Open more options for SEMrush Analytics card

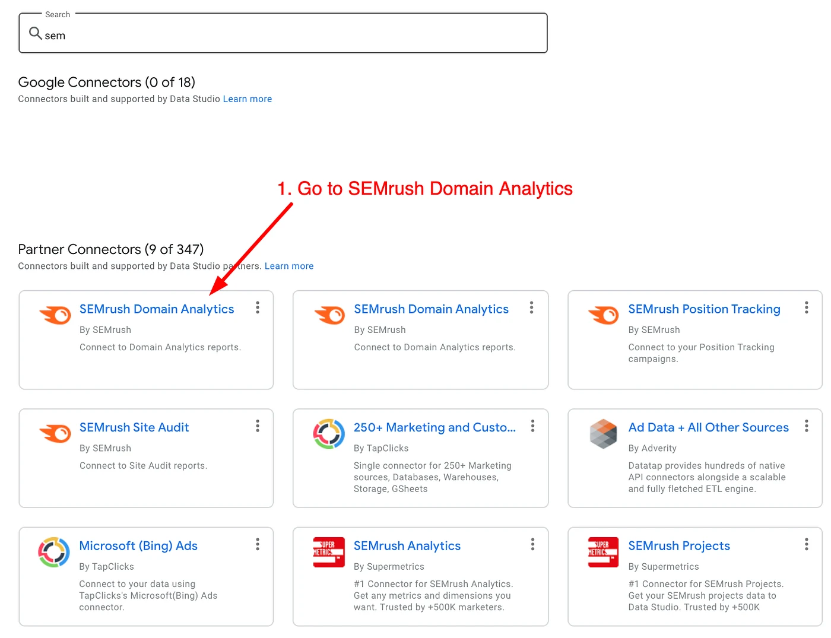tap(532, 544)
